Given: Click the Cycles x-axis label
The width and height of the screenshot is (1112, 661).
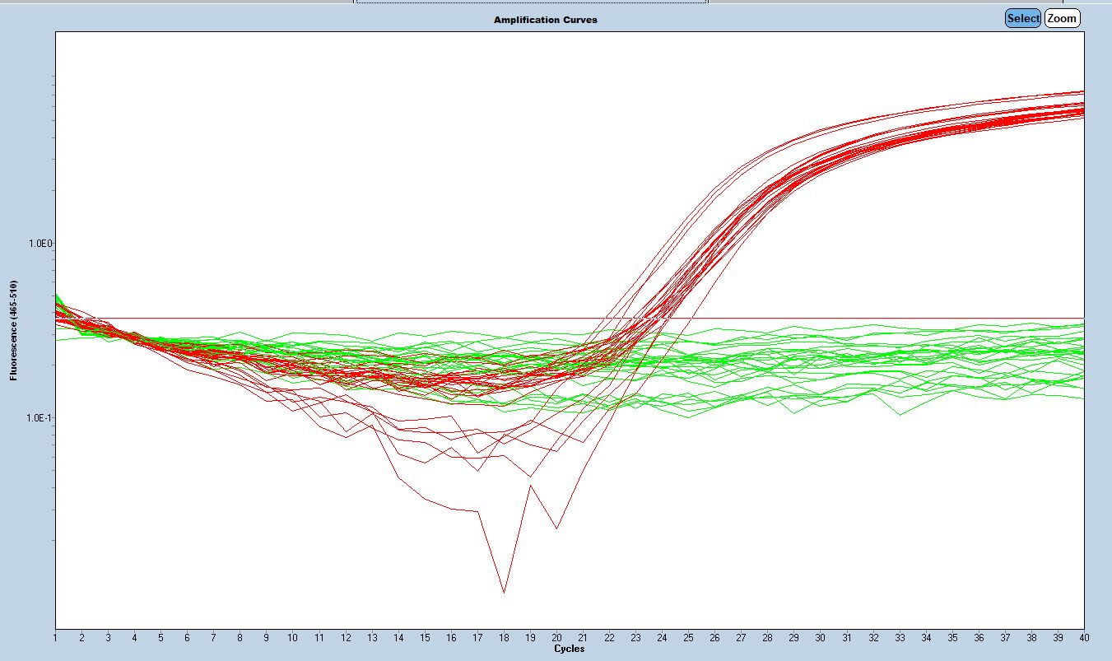Looking at the screenshot, I should pos(569,649).
